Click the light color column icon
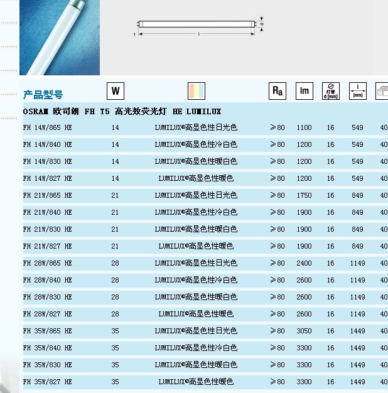Image resolution: width=388 pixels, height=393 pixels. tap(196, 90)
